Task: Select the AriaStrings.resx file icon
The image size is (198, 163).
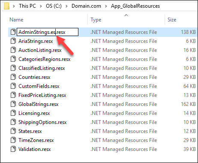Action: 13,41
